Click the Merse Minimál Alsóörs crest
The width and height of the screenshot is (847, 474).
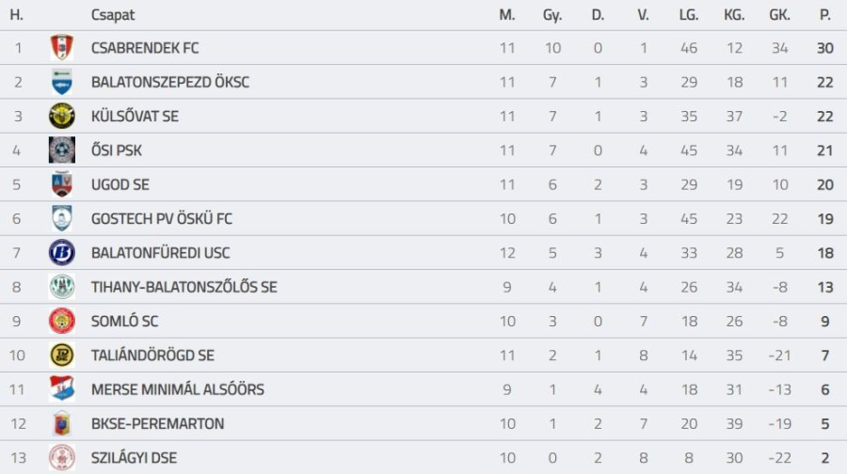point(61,389)
